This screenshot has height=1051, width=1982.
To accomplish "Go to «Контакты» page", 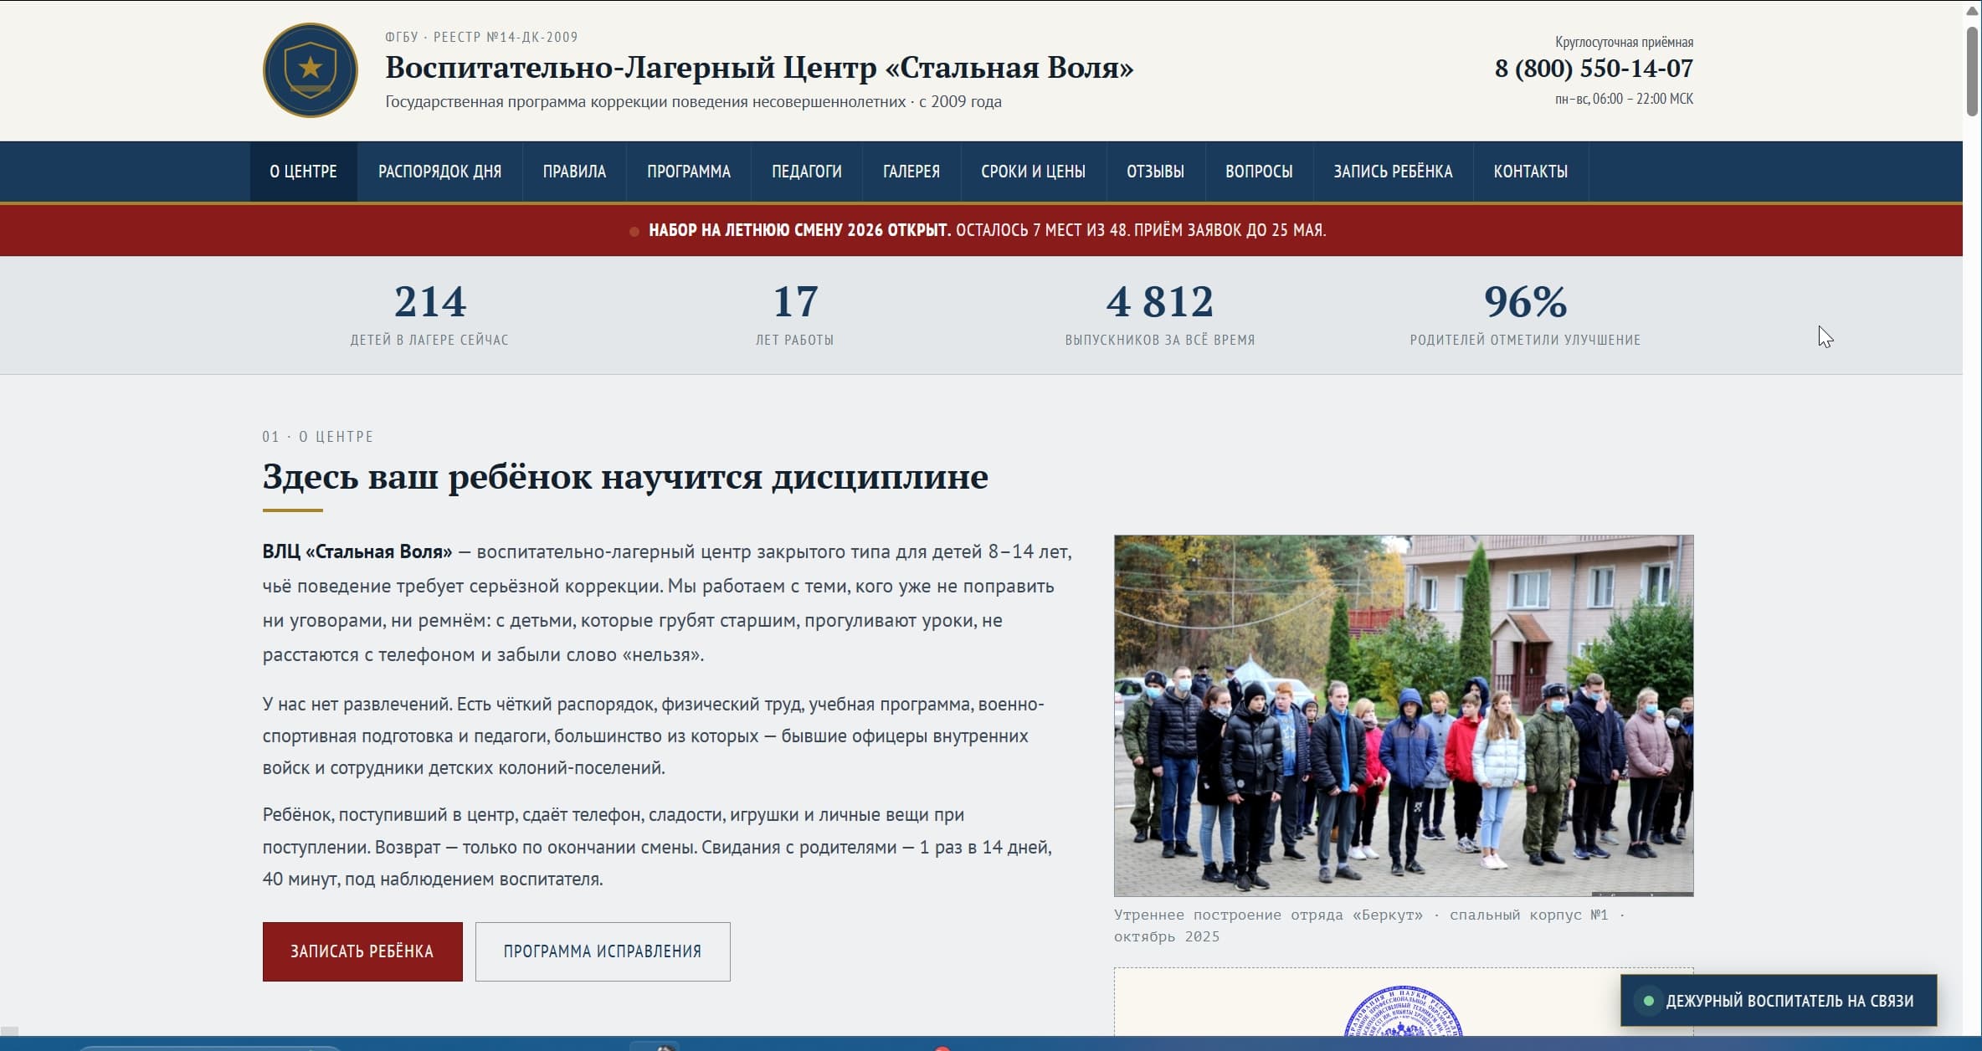I will pos(1530,172).
